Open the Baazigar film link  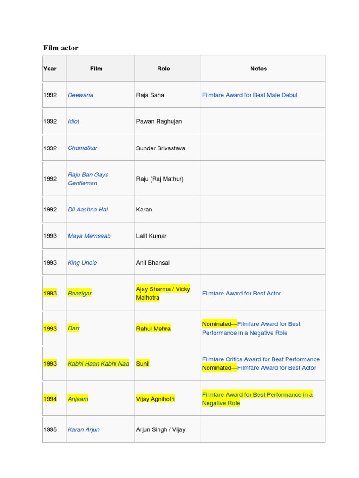coord(79,293)
